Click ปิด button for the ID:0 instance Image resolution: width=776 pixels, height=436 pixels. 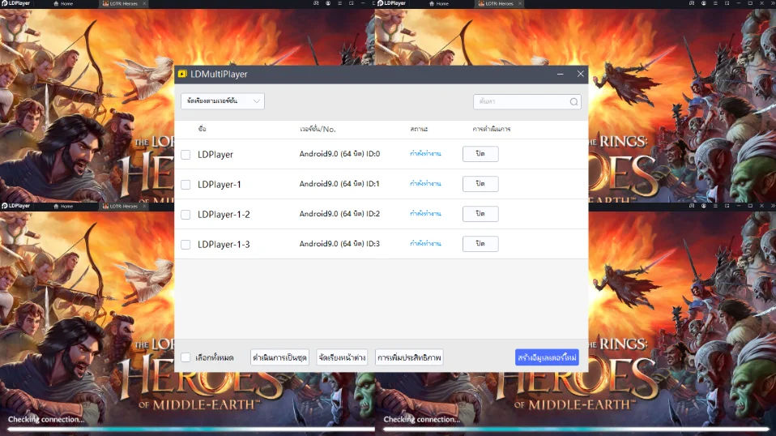pos(480,153)
